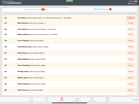The image size is (139, 104).
Task: Click number 148 in Chanel Monterrubio's row
Action: (x=6, y=47)
